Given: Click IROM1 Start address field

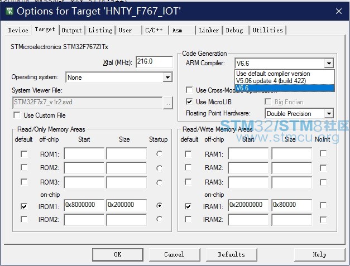Looking at the screenshot, I should tap(84, 205).
